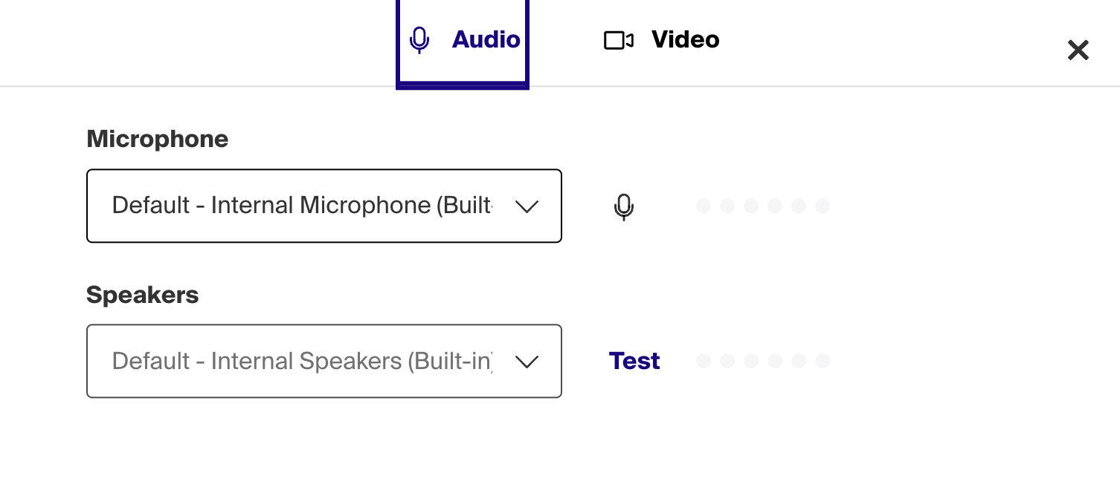Click the Microphone section label
The width and height of the screenshot is (1120, 502).
coord(158,139)
